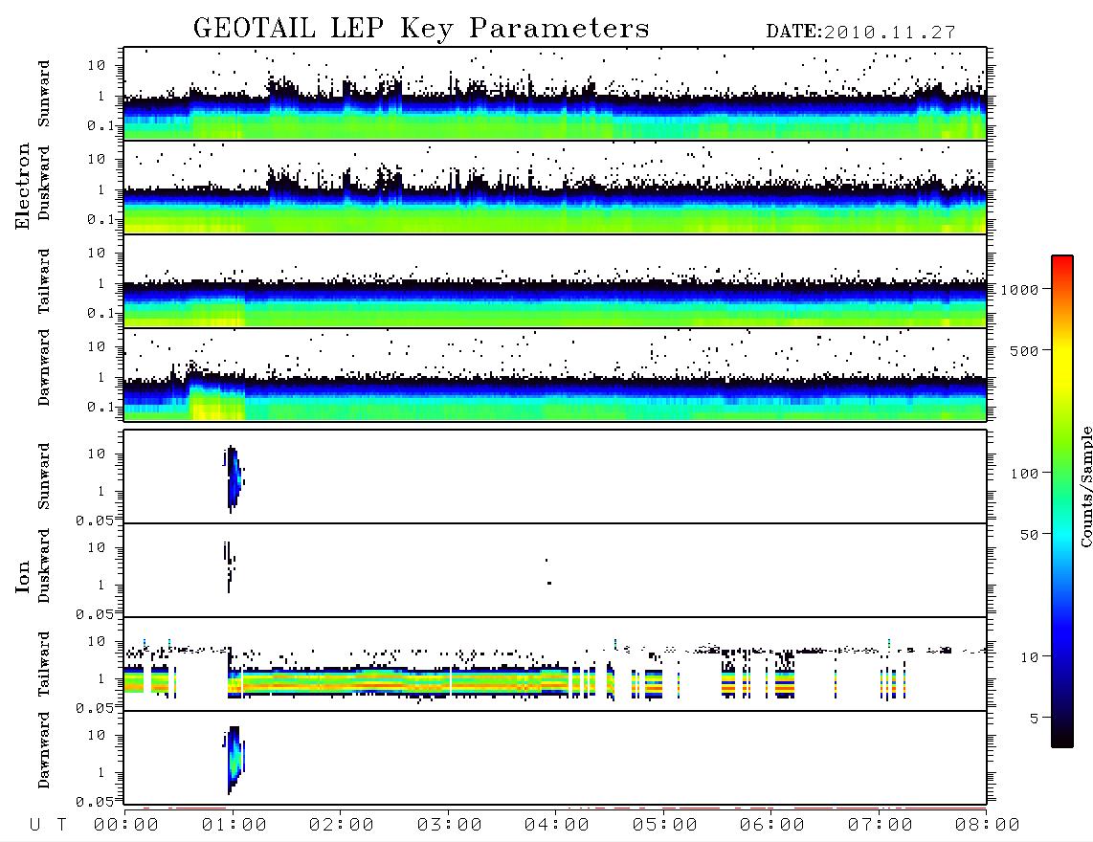Viewport: 1093px width, 842px height.
Task: Click the 500 colorbar tick label
Action: coord(1024,350)
